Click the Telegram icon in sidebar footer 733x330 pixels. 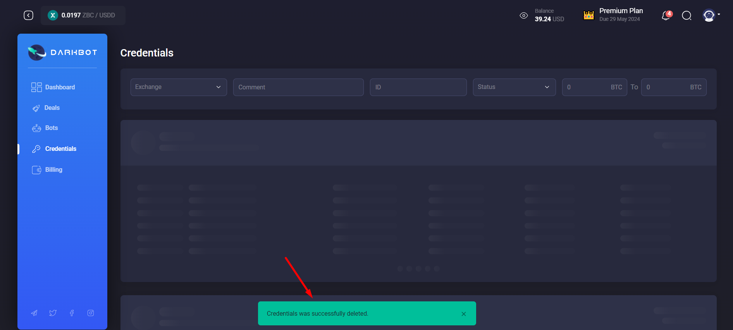tap(34, 313)
